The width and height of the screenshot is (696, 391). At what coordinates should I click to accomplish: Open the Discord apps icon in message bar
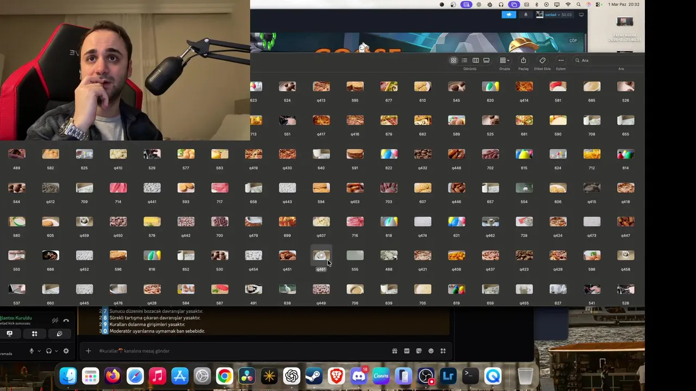click(443, 351)
